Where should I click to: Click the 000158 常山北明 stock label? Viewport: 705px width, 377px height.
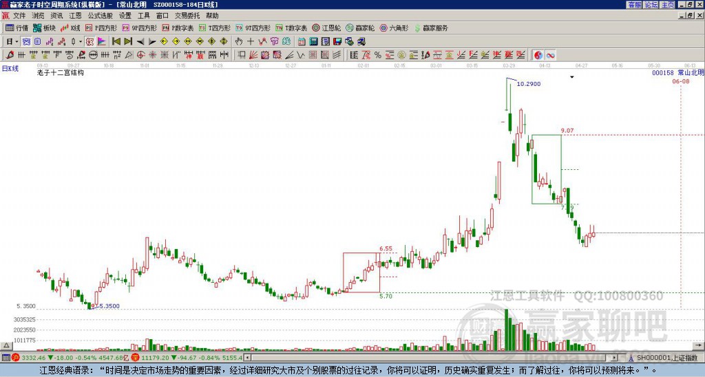[678, 72]
